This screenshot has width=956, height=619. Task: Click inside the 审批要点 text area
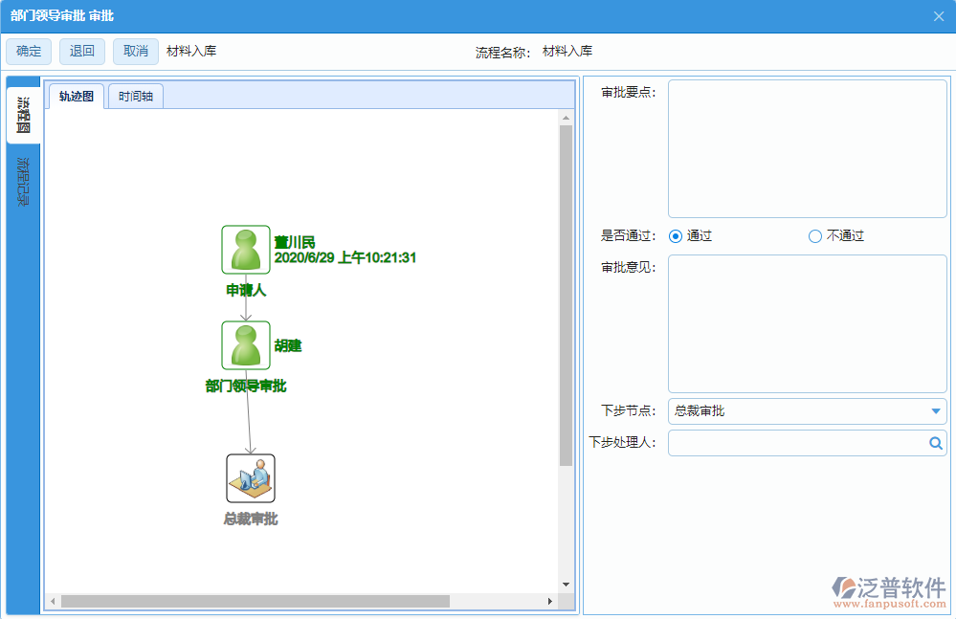(808, 148)
